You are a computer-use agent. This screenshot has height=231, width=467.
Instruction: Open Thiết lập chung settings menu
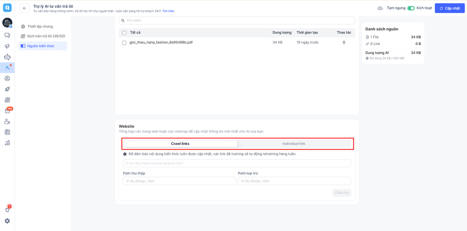(40, 26)
